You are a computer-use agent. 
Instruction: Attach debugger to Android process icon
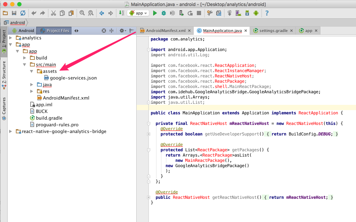click(x=181, y=13)
